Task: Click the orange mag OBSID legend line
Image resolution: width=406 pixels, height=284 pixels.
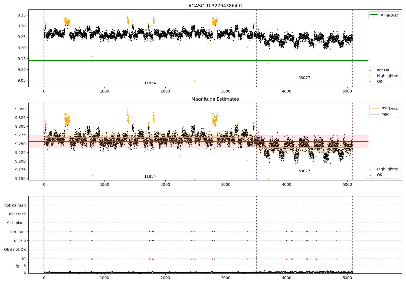Action: (375, 108)
